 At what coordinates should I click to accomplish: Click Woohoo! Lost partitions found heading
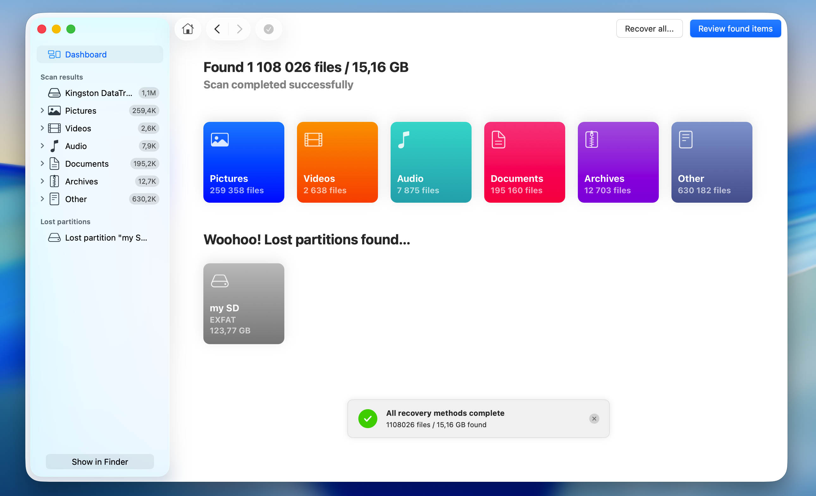pos(307,239)
